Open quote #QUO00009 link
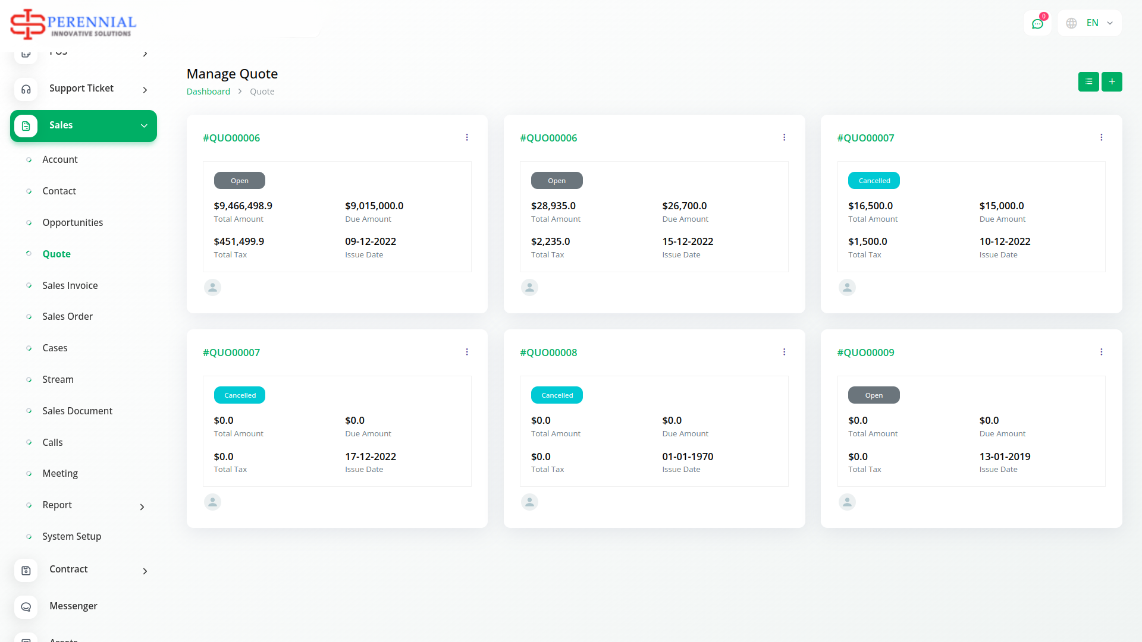This screenshot has width=1142, height=642. (x=865, y=353)
